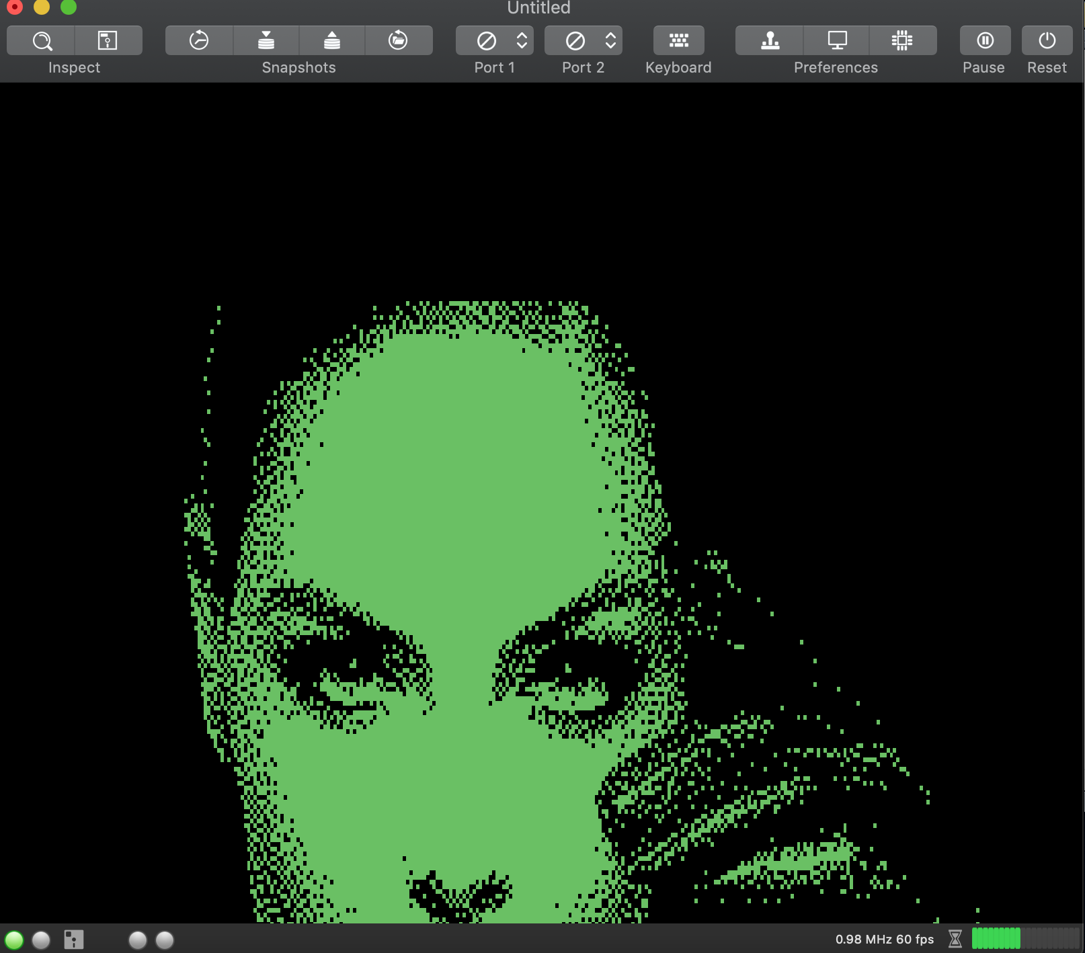
Task: Open the Inspect magnifier tool
Action: pos(41,41)
